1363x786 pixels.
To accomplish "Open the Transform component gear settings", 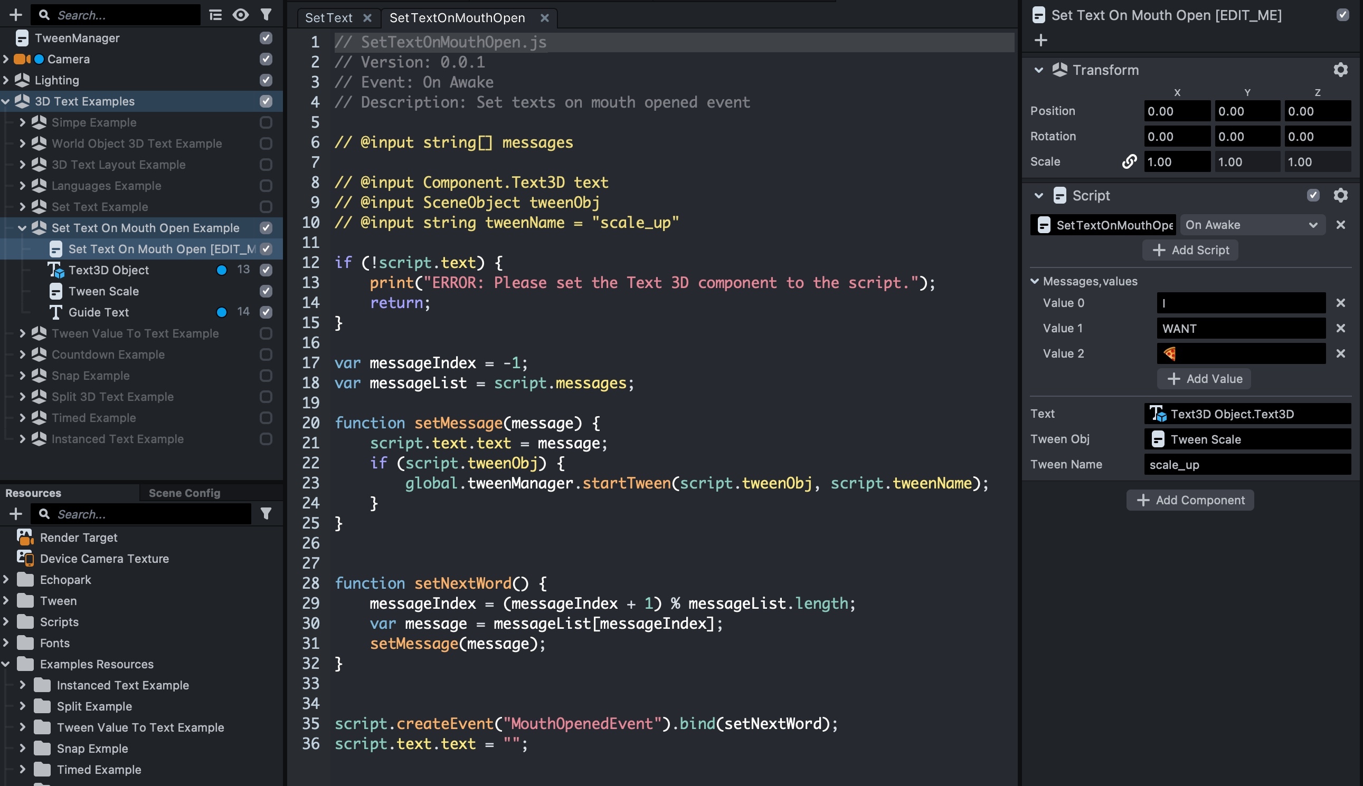I will (1340, 70).
